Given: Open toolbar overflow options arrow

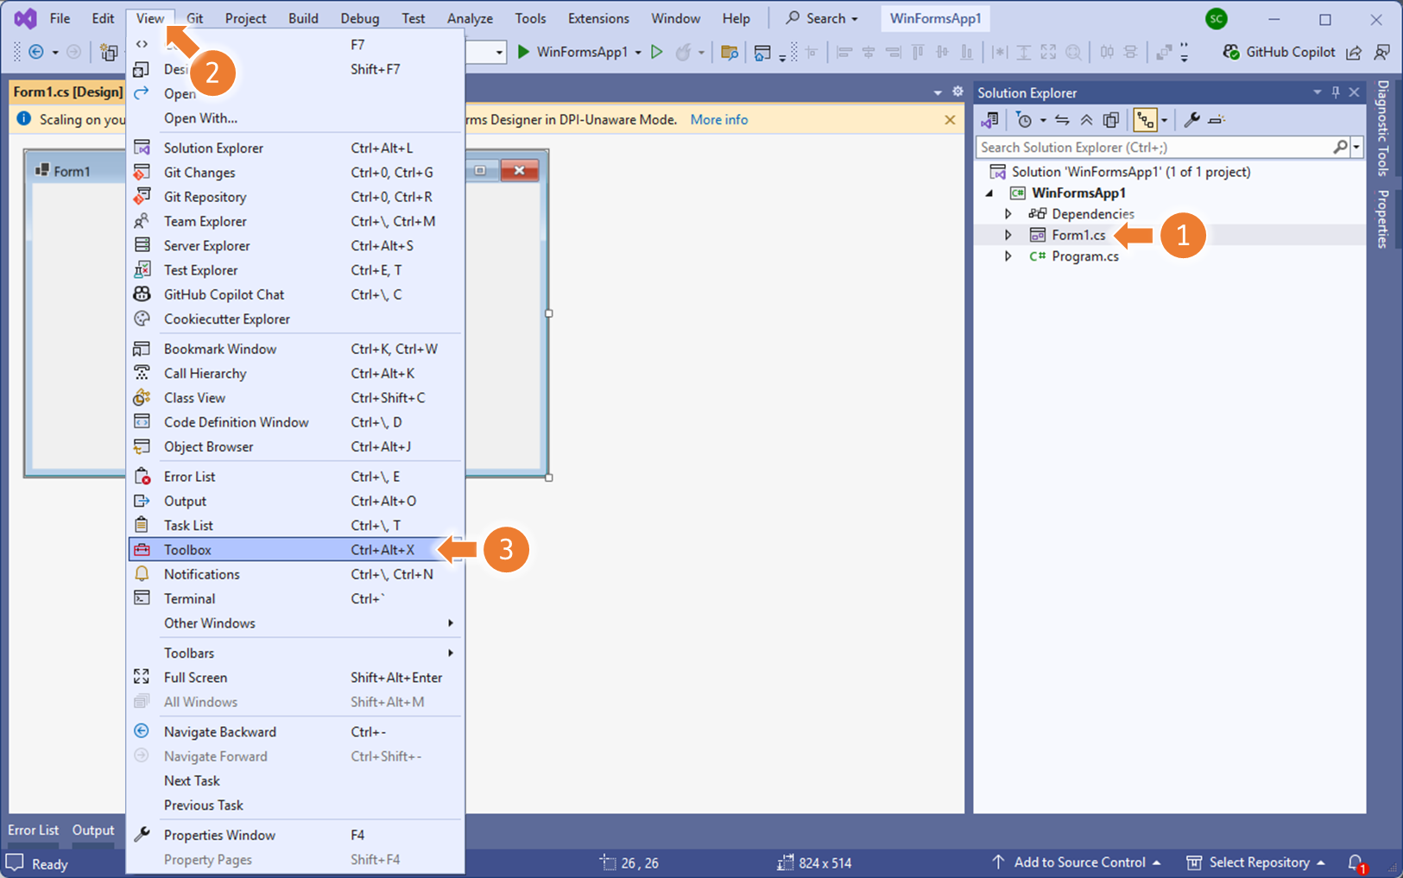Looking at the screenshot, I should point(1184,53).
